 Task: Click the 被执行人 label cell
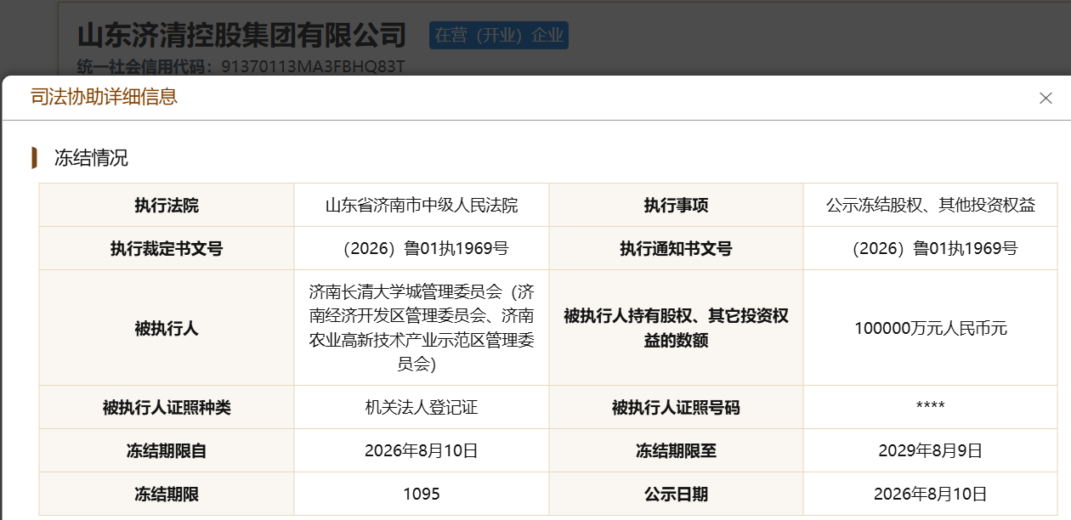(167, 328)
